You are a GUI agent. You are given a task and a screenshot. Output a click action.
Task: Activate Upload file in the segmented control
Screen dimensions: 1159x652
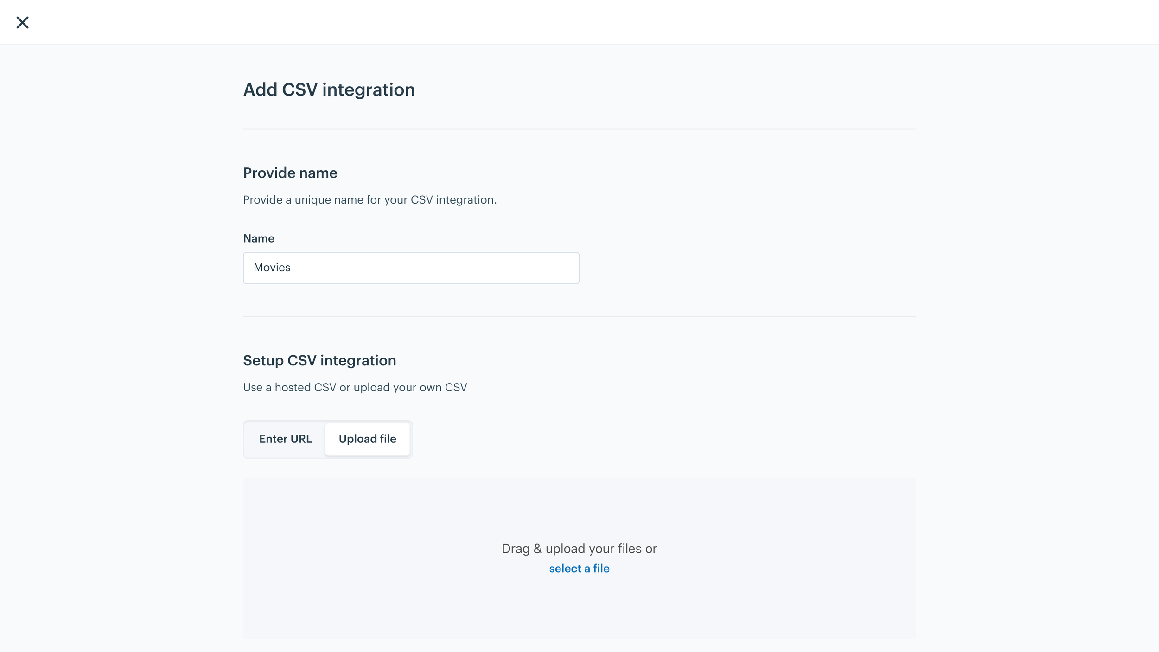tap(367, 439)
